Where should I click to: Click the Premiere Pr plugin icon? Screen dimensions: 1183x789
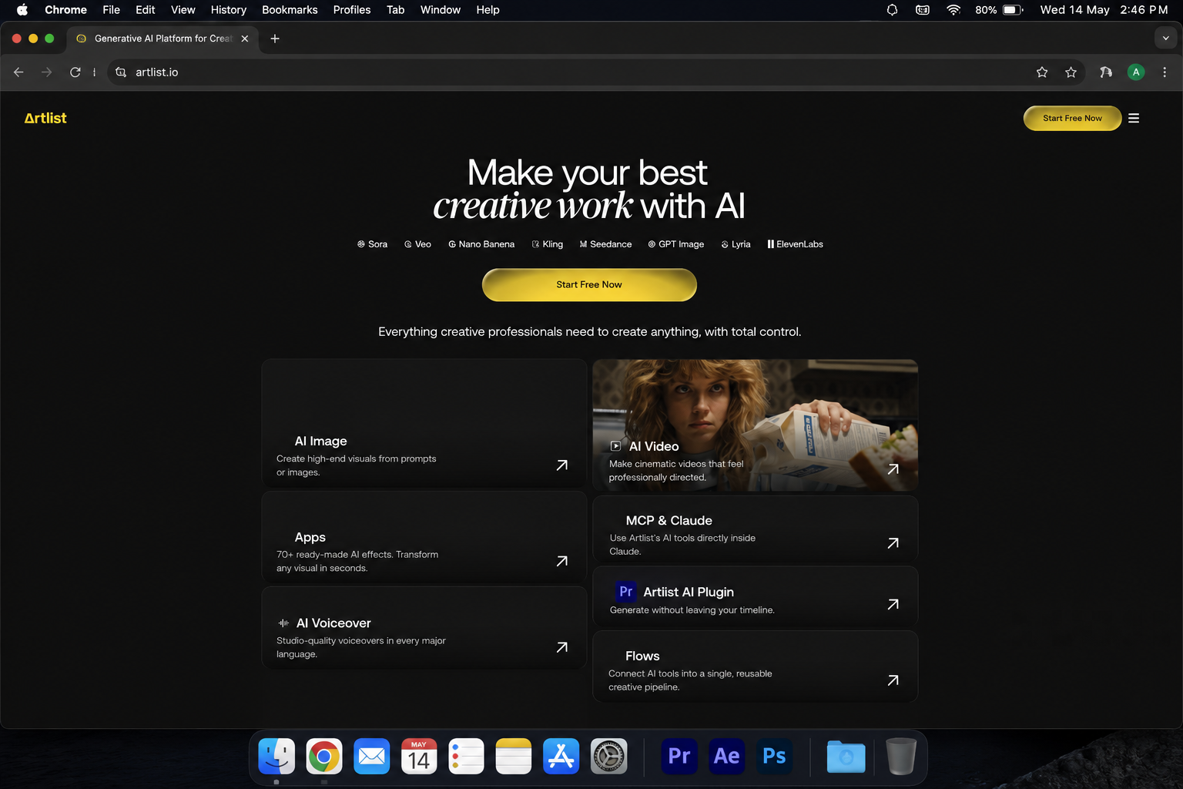(x=626, y=592)
